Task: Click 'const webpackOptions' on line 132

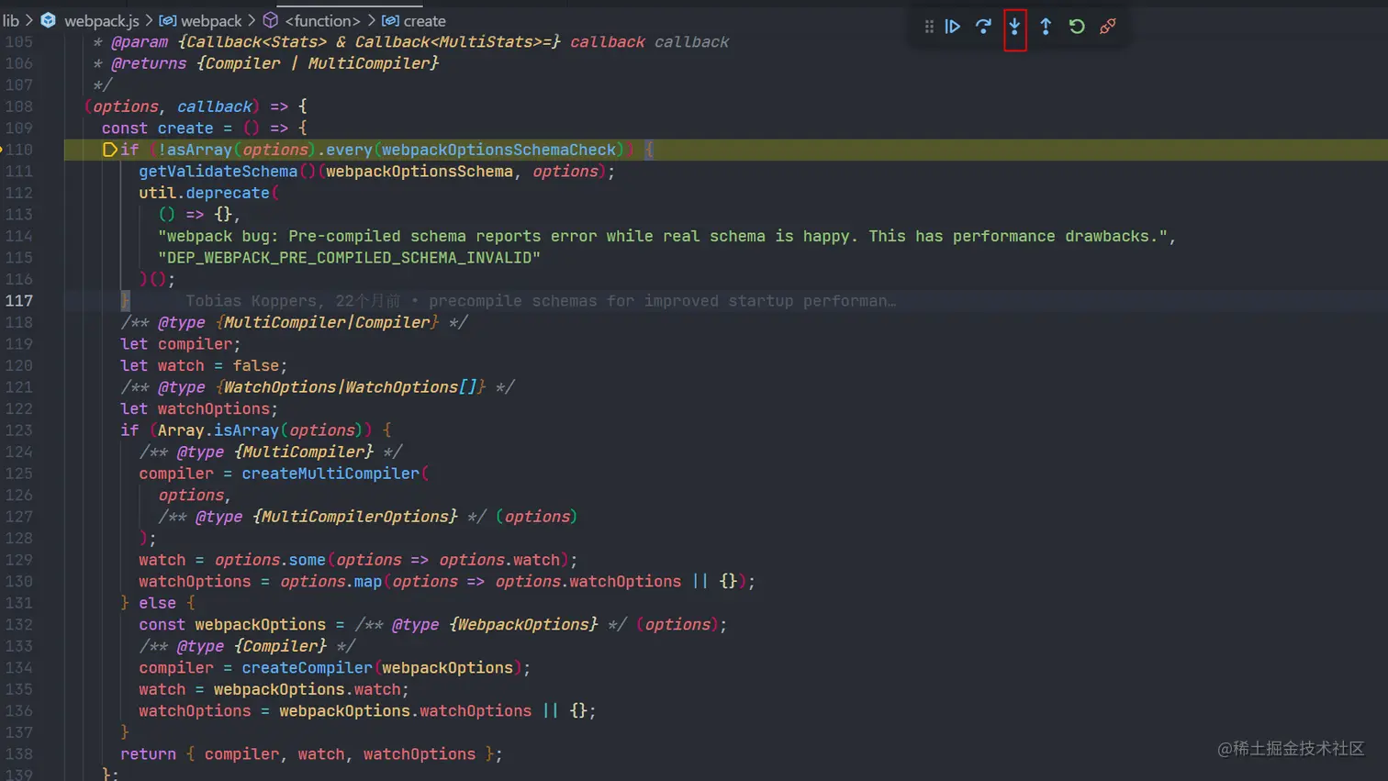Action: pyautogui.click(x=232, y=625)
